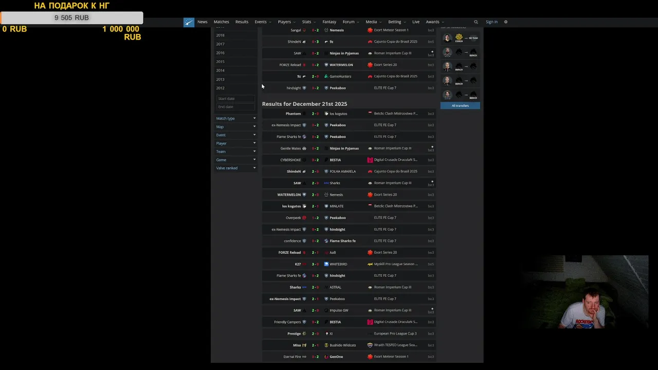Screen dimensions: 658x370
Task: Click the Overpeek team logo
Action: tap(304, 218)
